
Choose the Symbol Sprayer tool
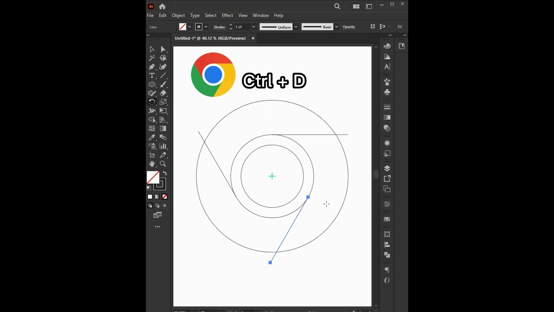pyautogui.click(x=152, y=146)
